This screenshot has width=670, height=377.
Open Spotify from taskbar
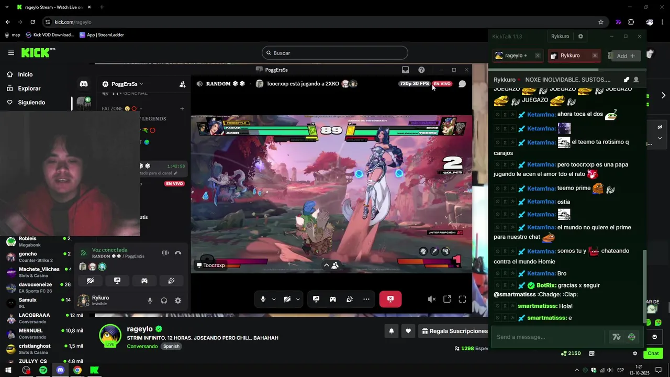point(43,370)
